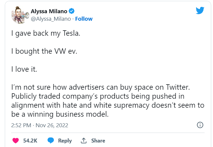This screenshot has width=213, height=147.
Task: Follow the Alyssa_Milano account
Action: (84, 19)
